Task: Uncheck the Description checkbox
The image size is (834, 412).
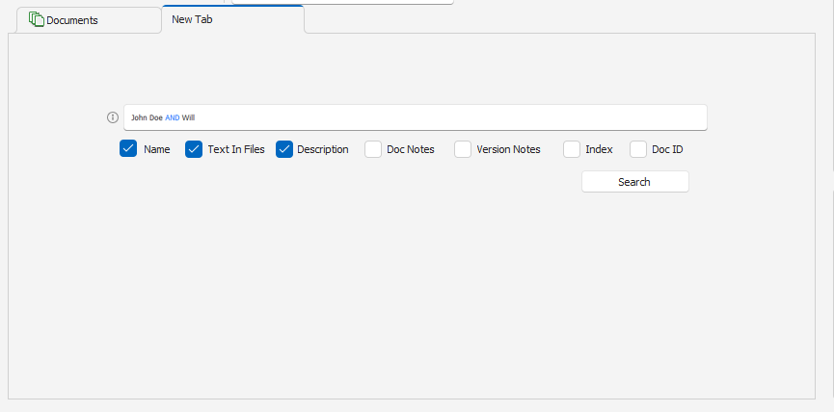Action: coord(284,149)
